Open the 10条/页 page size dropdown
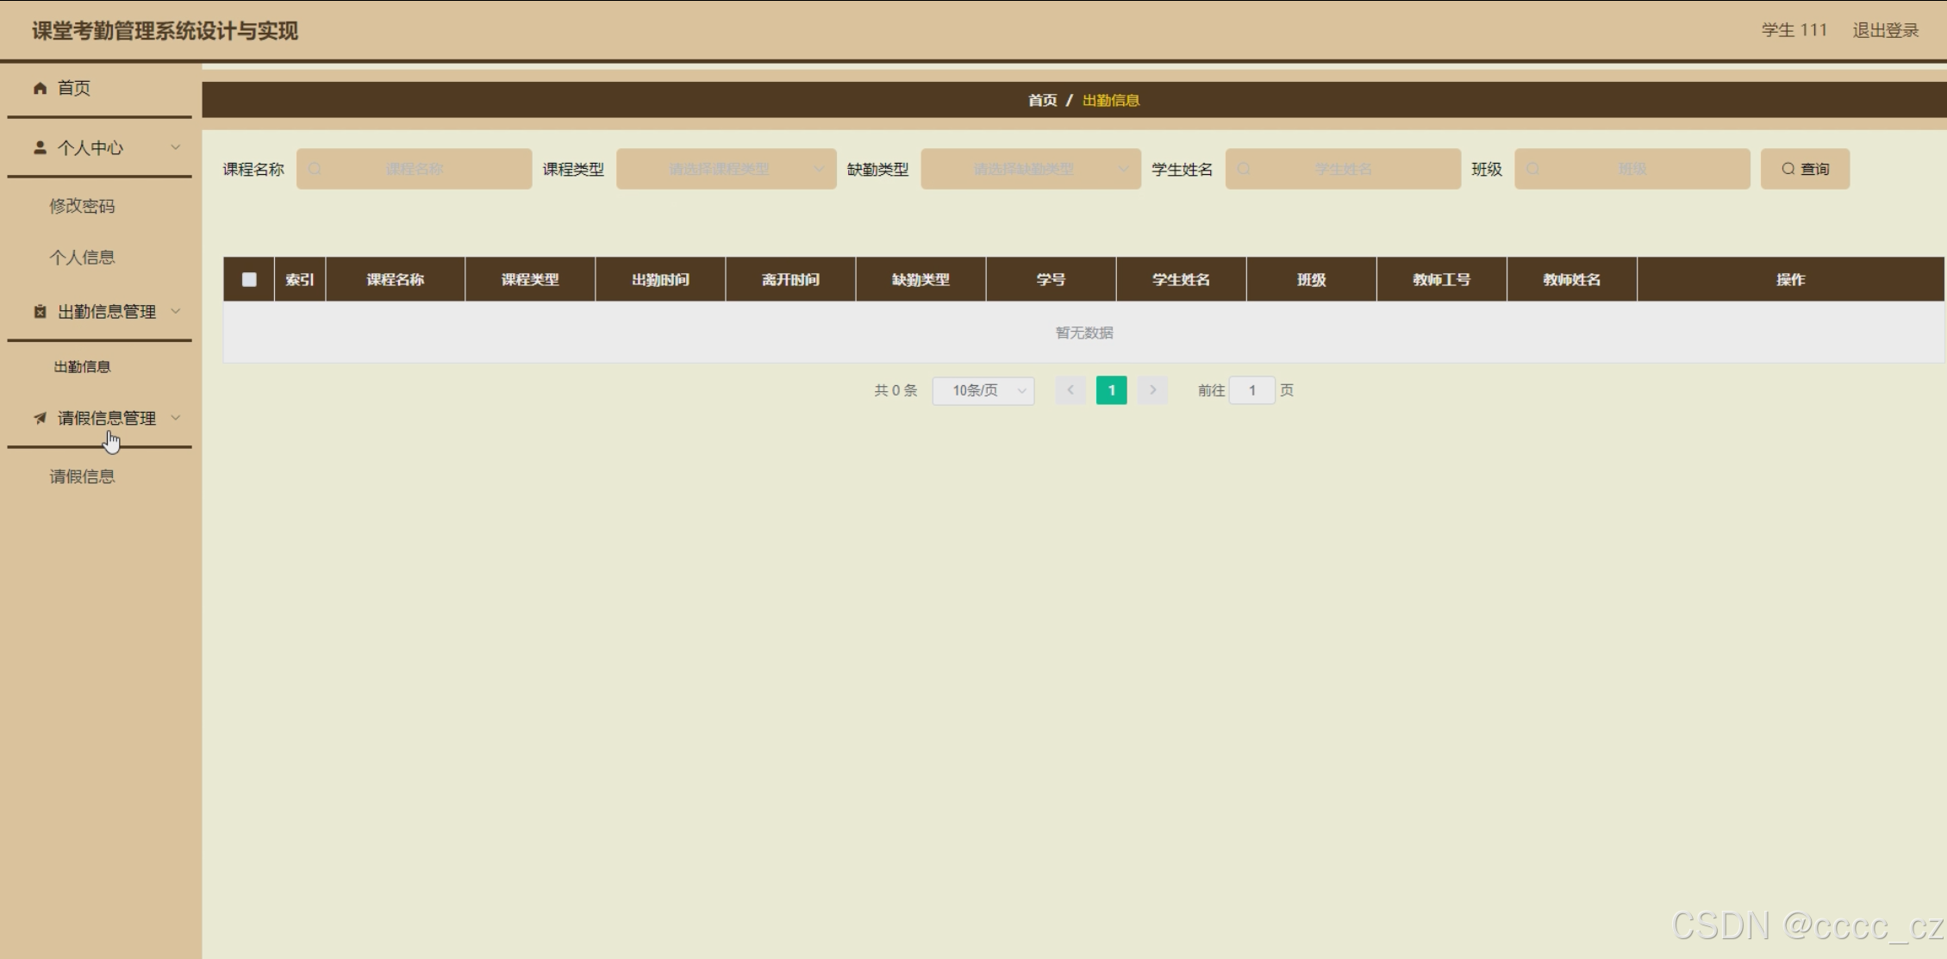This screenshot has width=1947, height=959. (x=983, y=391)
